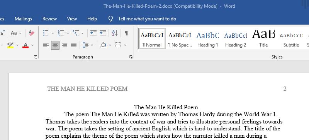Image resolution: width=309 pixels, height=140 pixels.
Task: Decrease paragraph indent
Action: [93, 33]
